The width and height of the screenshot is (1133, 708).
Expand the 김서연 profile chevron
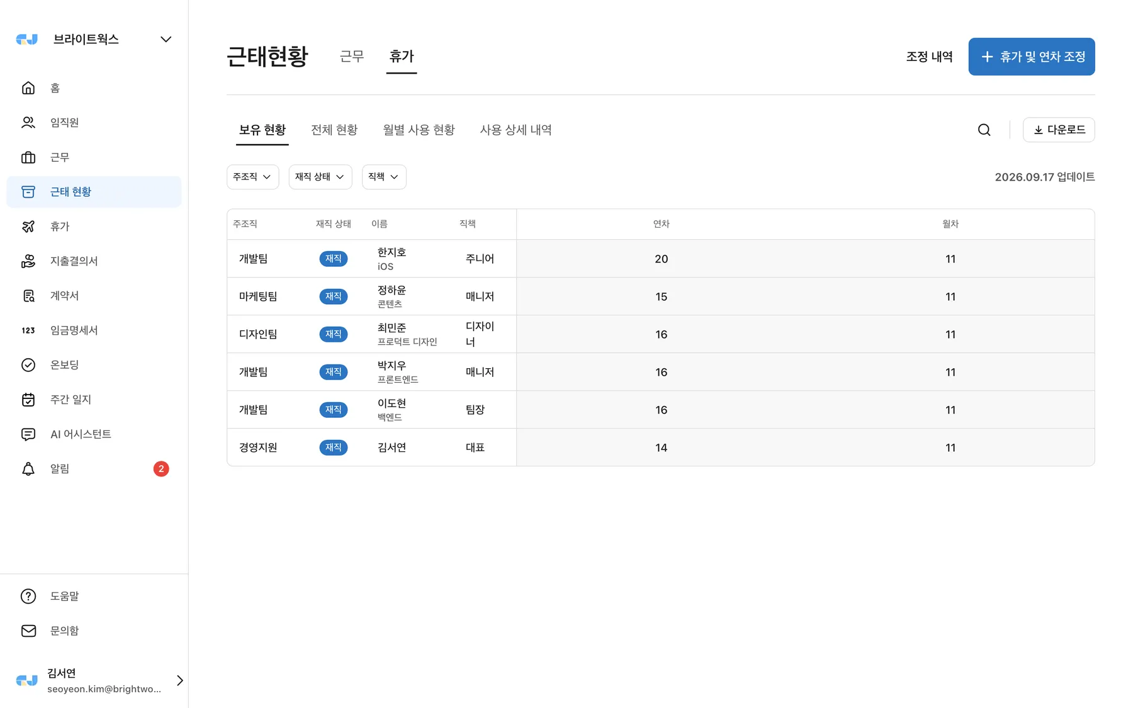180,680
